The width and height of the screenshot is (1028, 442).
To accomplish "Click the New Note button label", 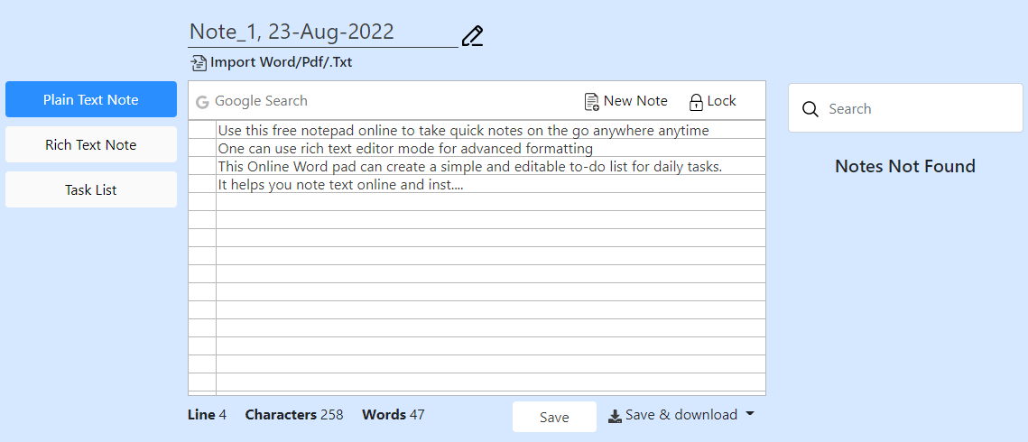I will [x=635, y=101].
